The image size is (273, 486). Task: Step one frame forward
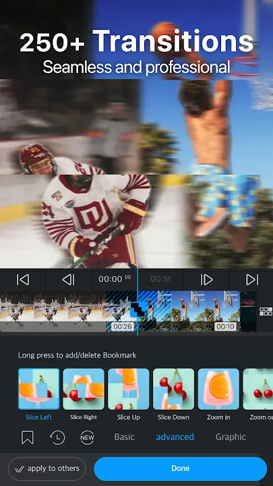point(206,279)
